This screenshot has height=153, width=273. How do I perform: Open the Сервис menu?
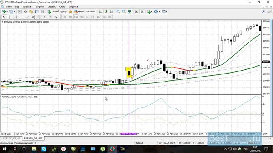[x=52, y=7]
